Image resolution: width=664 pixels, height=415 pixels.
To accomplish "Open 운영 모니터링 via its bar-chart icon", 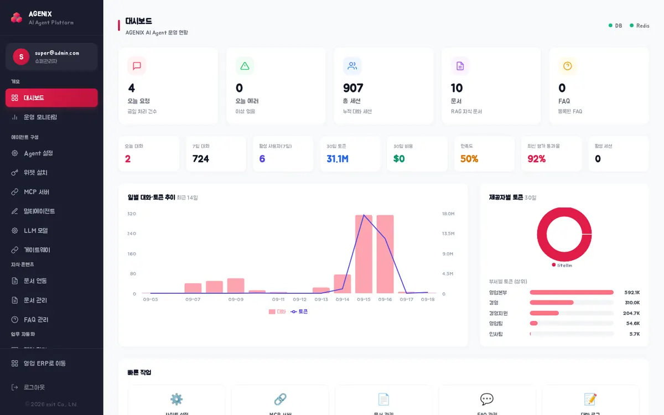I will (x=15, y=117).
